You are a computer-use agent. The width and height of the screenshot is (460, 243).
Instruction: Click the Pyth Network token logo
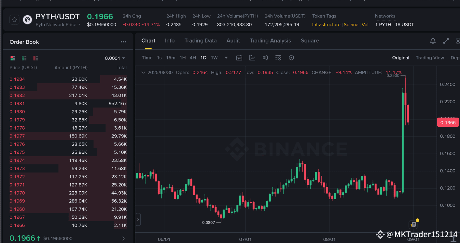point(27,20)
